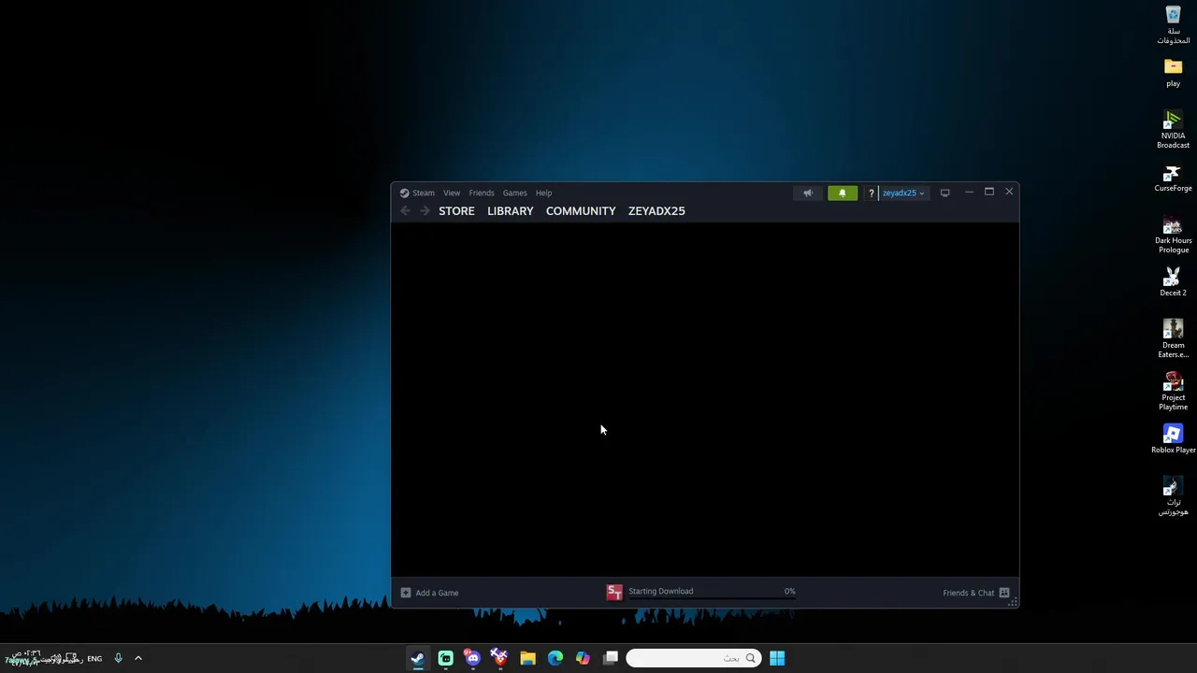
Task: Click the Friends & Chat grid icon
Action: point(1004,593)
